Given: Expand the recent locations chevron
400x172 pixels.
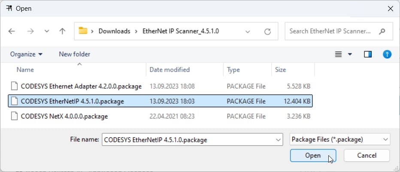Looking at the screenshot, I should point(47,31).
